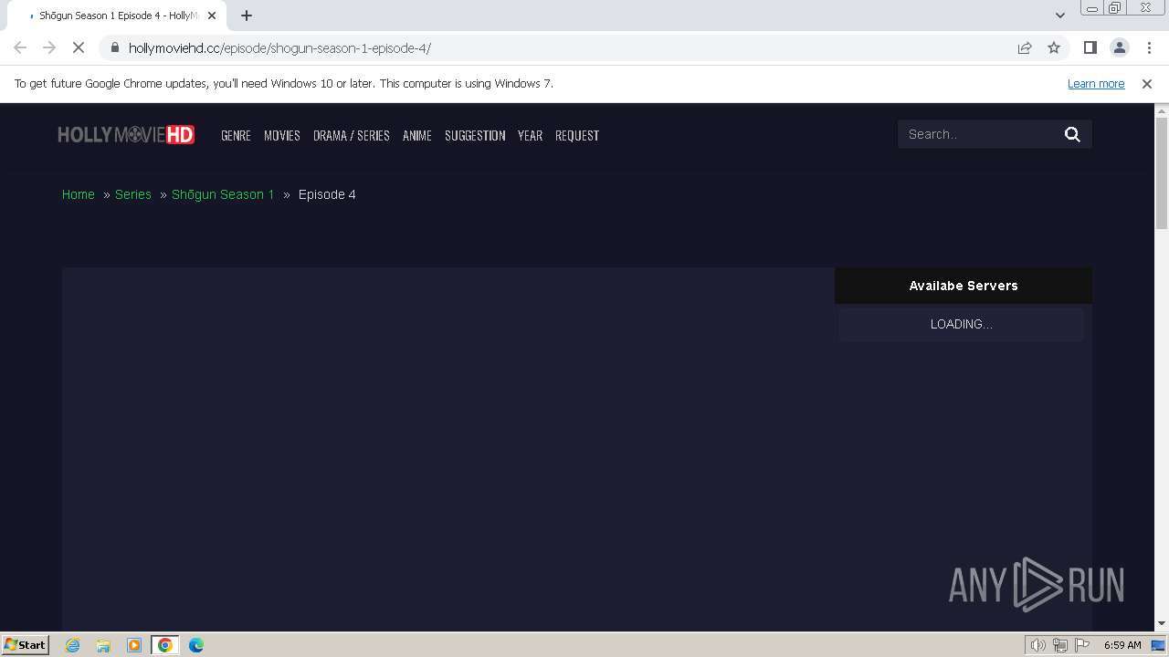This screenshot has height=657, width=1169.
Task: Open the ANIME menu
Action: (x=417, y=135)
